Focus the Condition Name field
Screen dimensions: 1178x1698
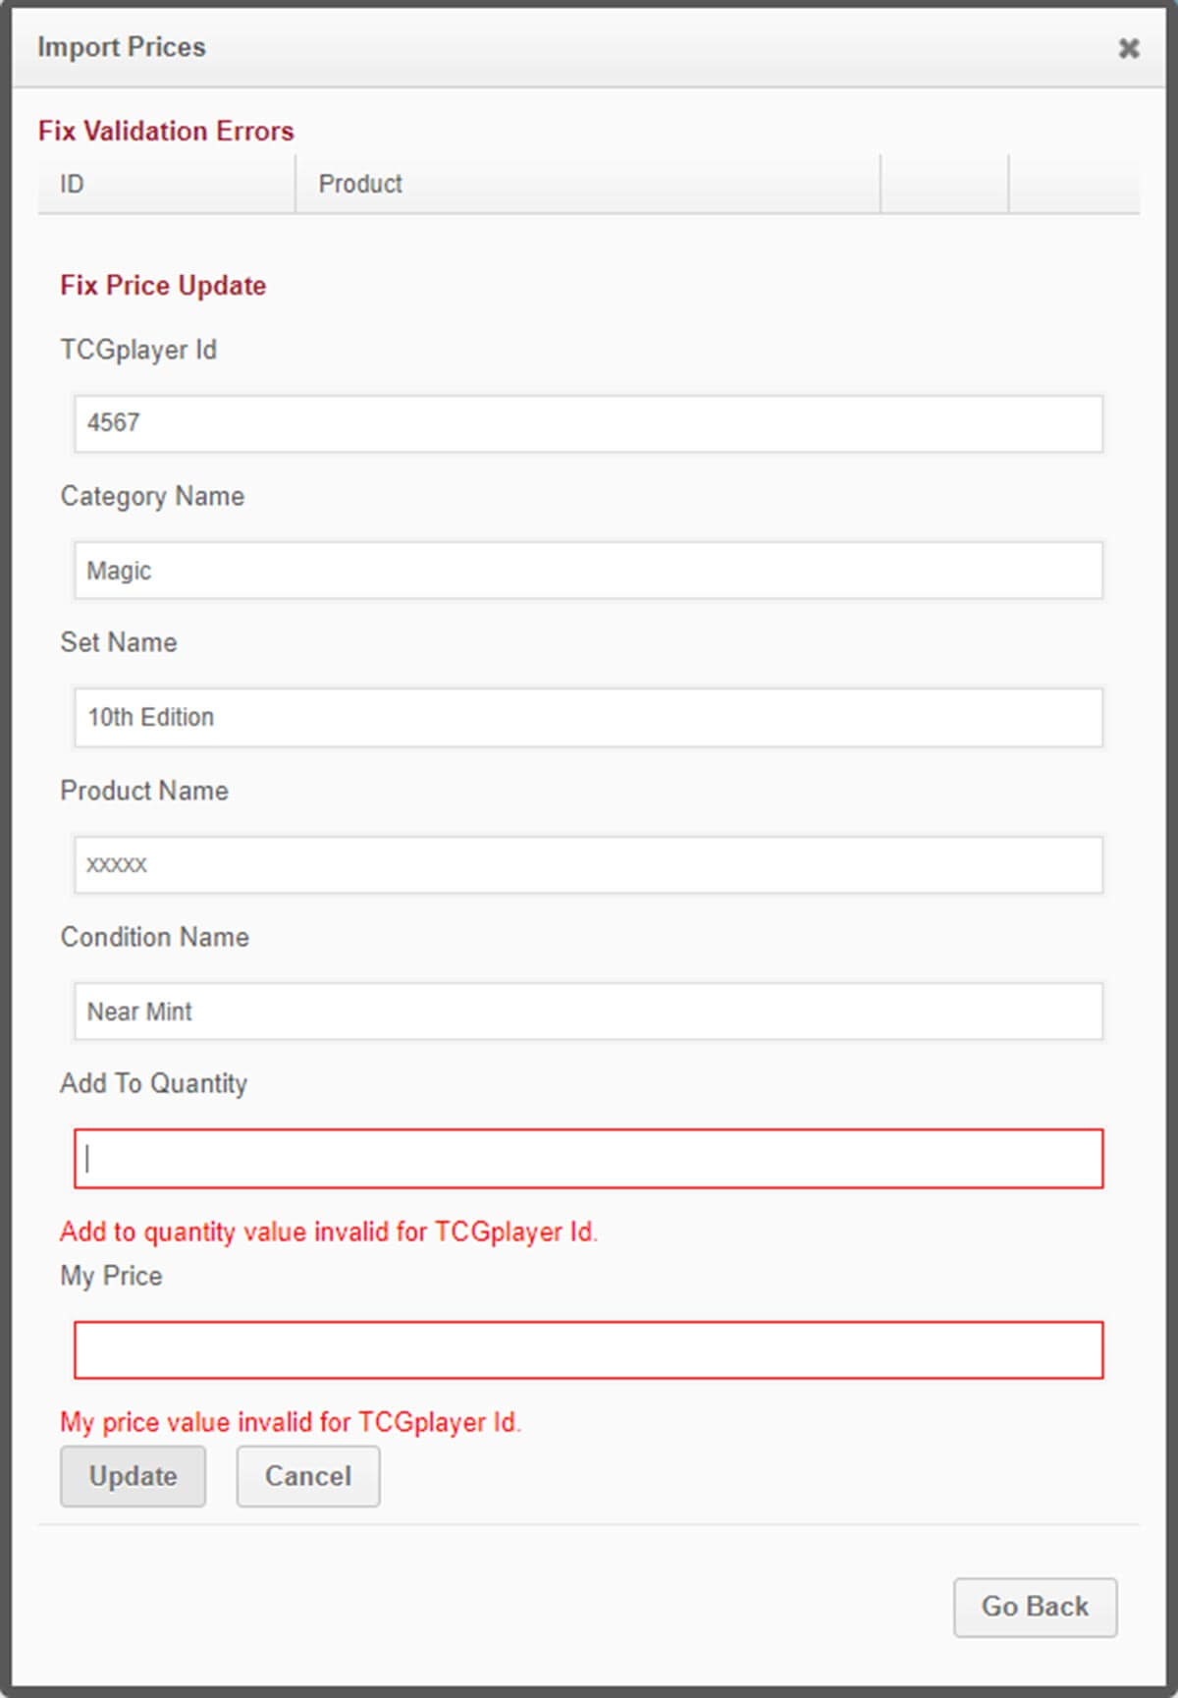pos(588,1012)
